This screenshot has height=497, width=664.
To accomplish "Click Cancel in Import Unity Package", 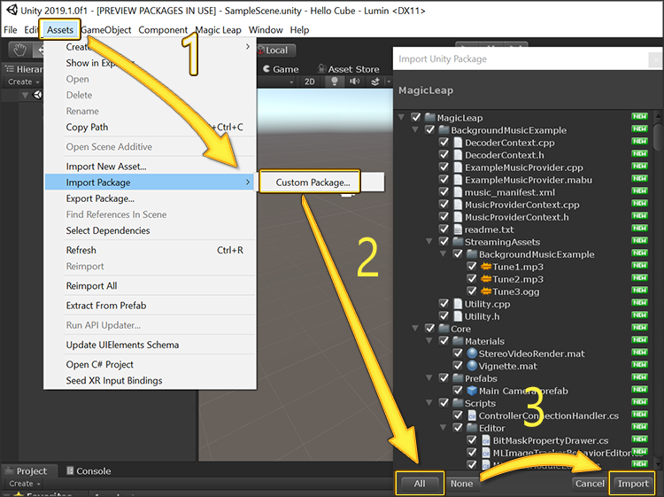I will point(590,484).
